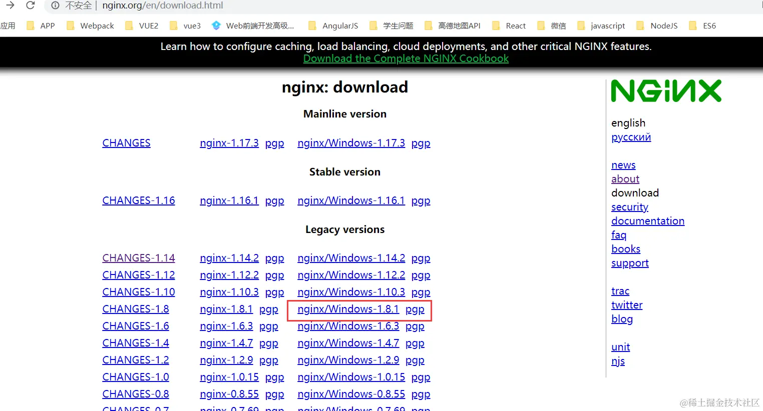The width and height of the screenshot is (763, 411).
Task: Open CHANGES-1.8 link
Action: pyautogui.click(x=136, y=309)
